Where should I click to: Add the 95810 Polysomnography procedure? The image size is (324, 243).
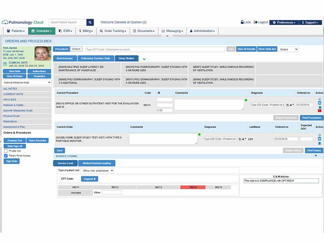155,69
